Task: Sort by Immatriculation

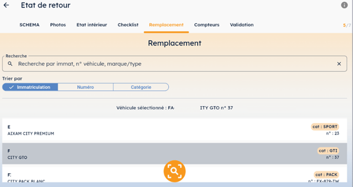Action: [30, 87]
